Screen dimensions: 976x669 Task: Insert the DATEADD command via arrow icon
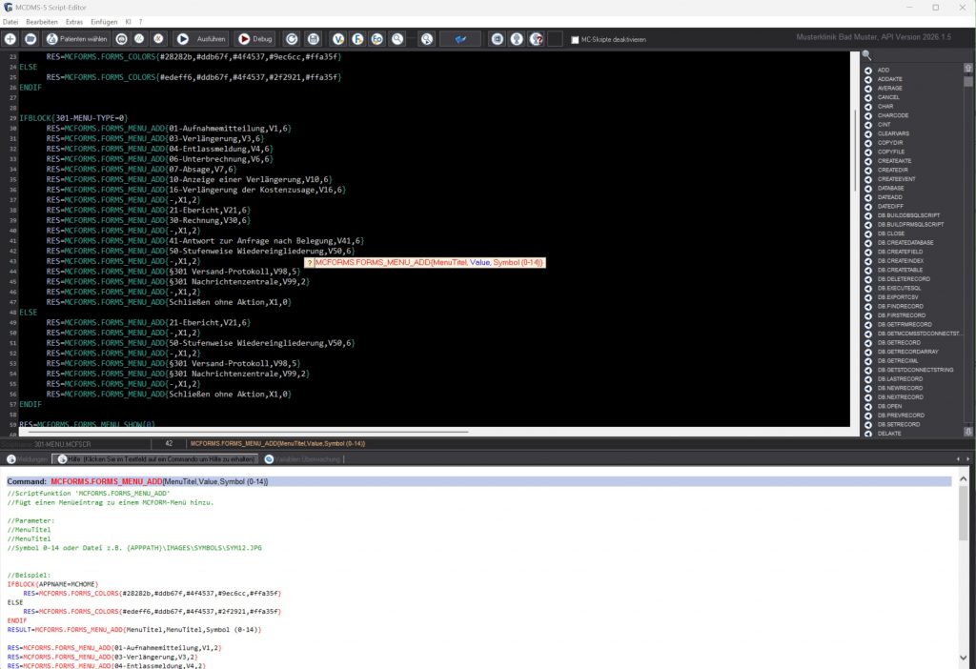click(x=868, y=197)
